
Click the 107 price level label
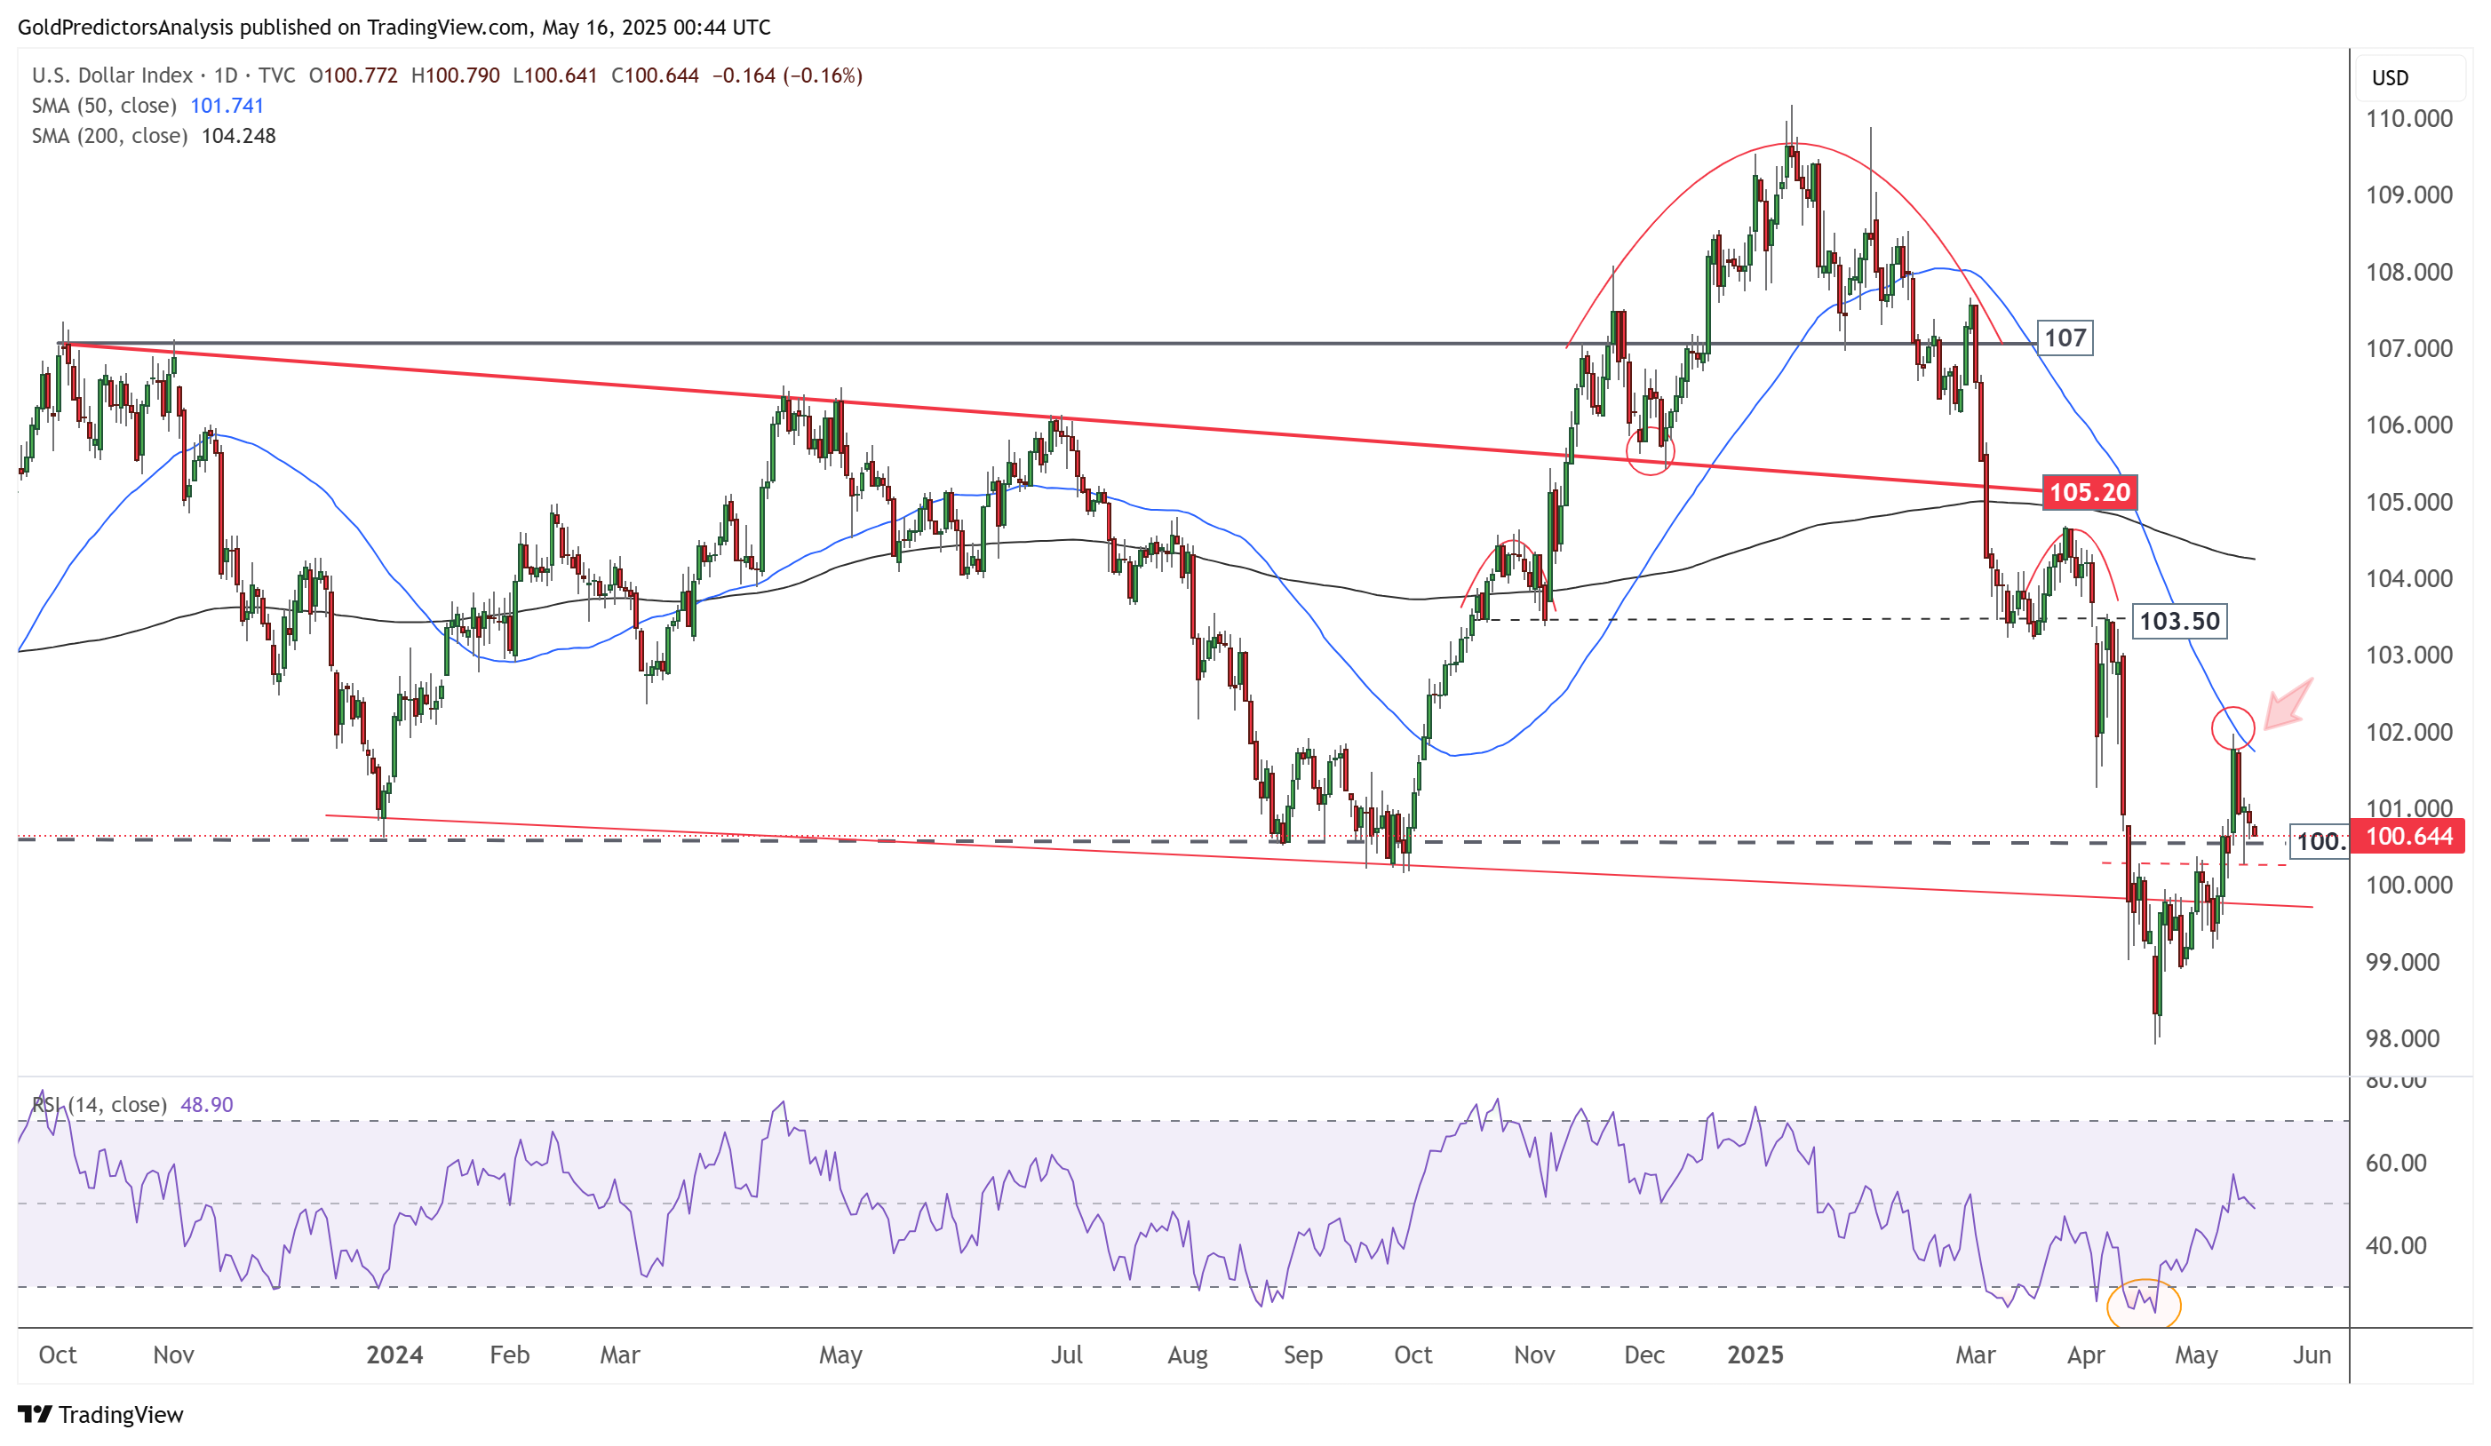[2065, 338]
